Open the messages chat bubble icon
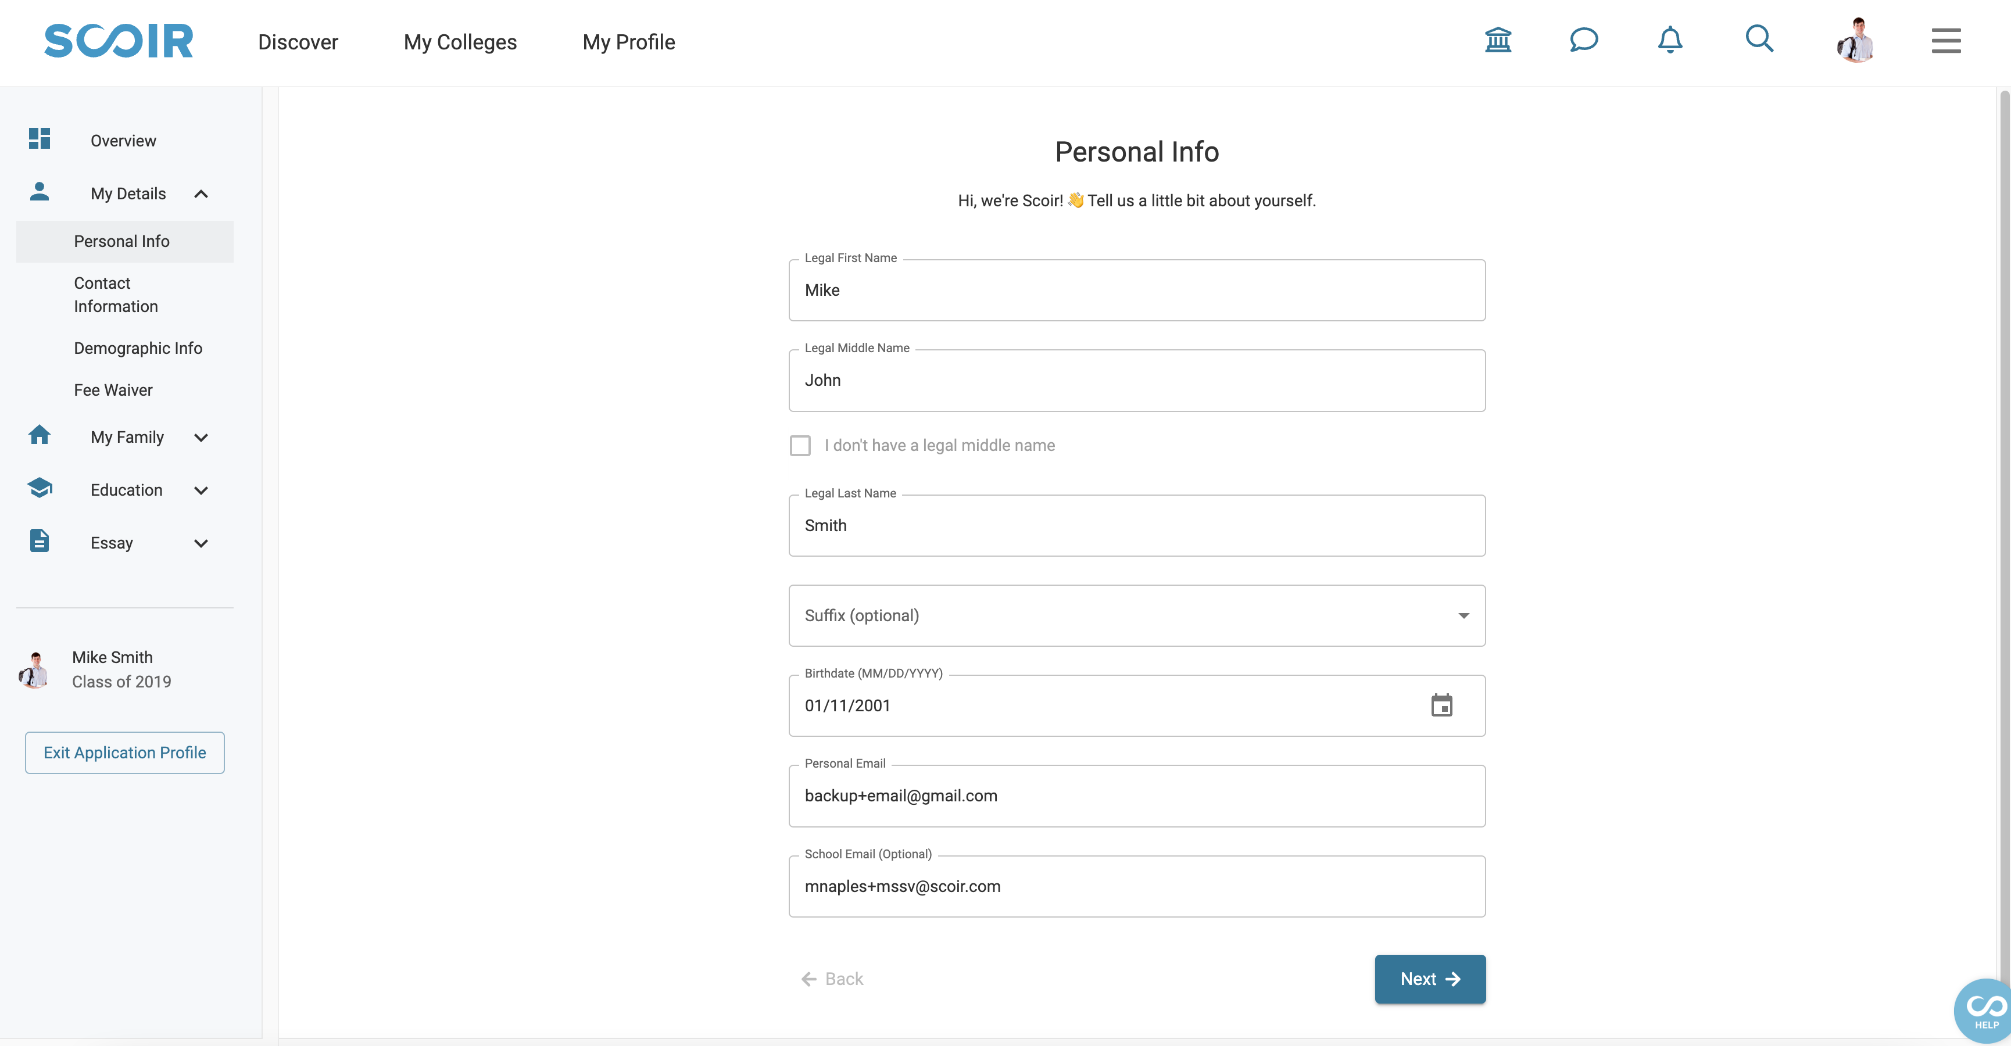The width and height of the screenshot is (2011, 1046). [x=1583, y=40]
